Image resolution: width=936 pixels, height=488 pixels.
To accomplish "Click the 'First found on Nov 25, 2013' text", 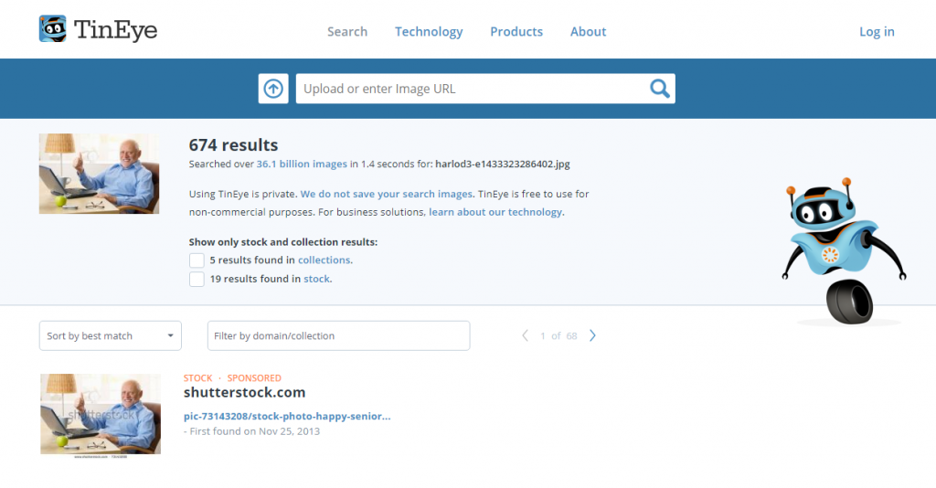I will click(255, 431).
